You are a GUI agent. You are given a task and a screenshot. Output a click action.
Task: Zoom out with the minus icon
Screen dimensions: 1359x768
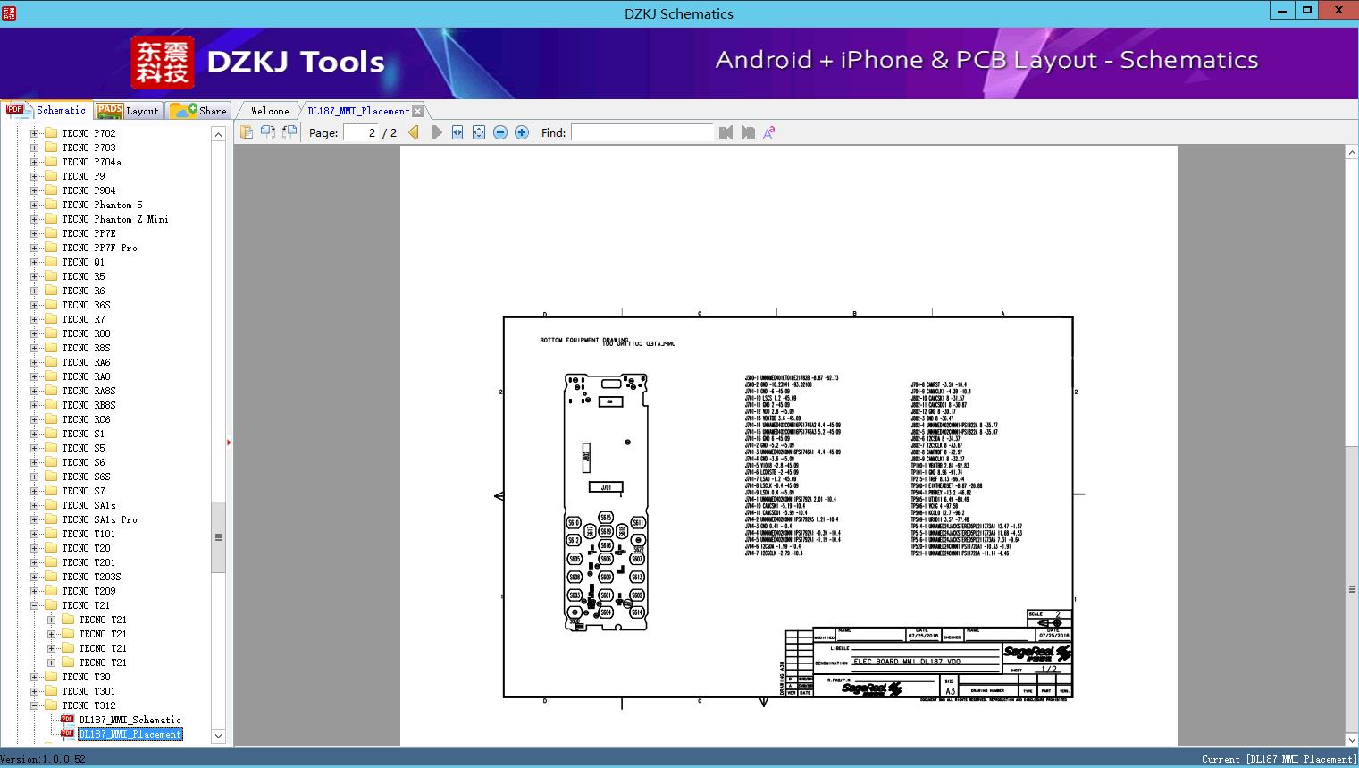point(500,132)
